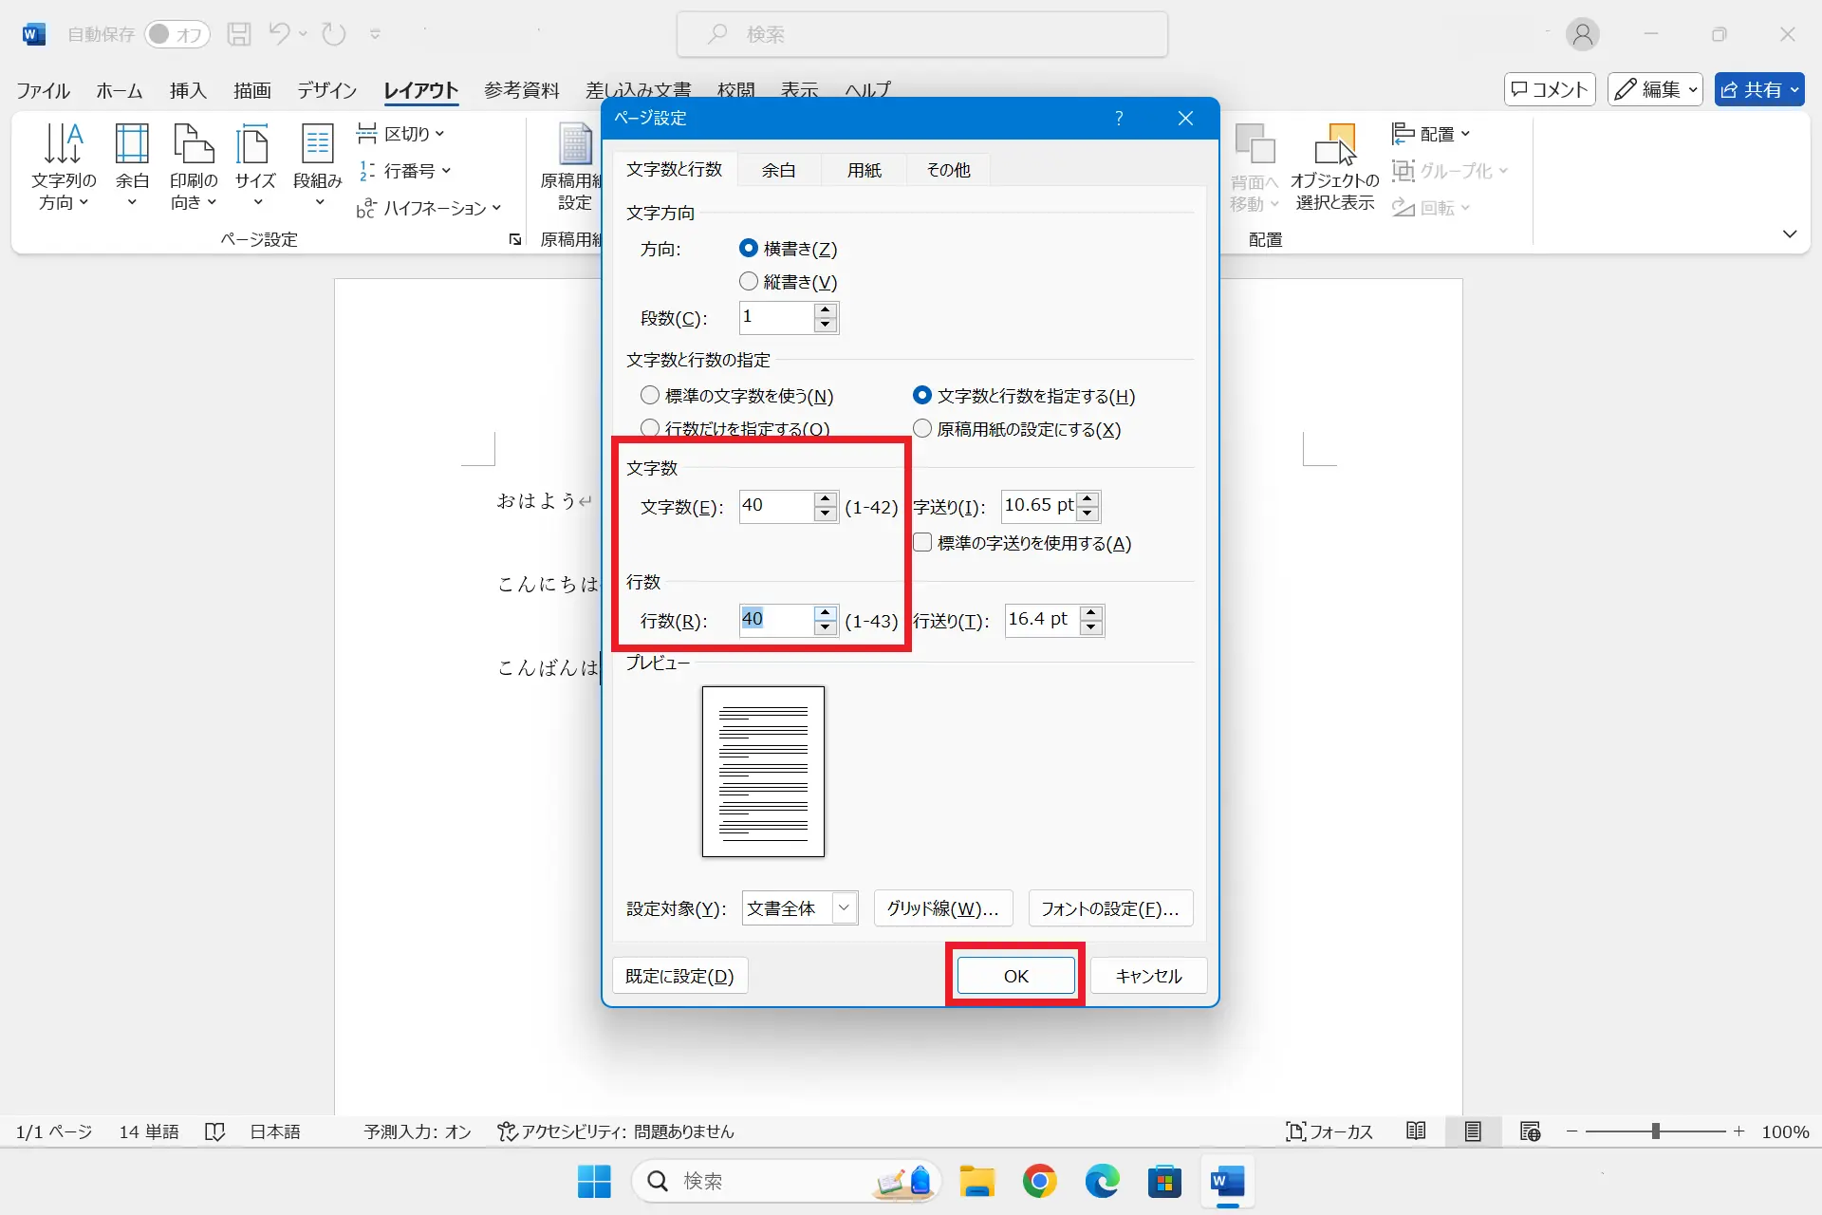Click the Word logo in title bar

pyautogui.click(x=33, y=34)
